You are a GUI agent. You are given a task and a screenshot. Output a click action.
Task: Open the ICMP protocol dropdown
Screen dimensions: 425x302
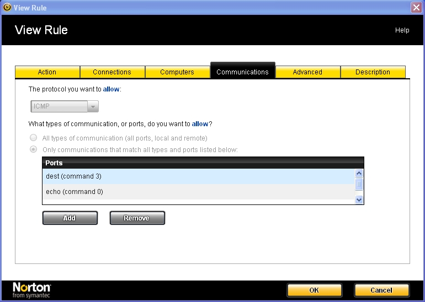(x=65, y=106)
